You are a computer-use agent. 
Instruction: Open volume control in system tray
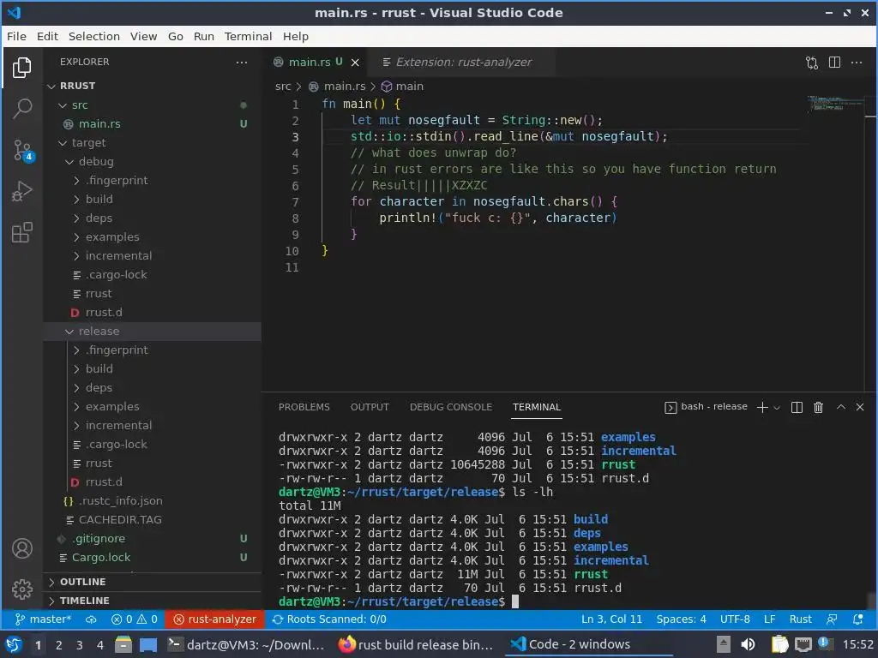click(748, 645)
